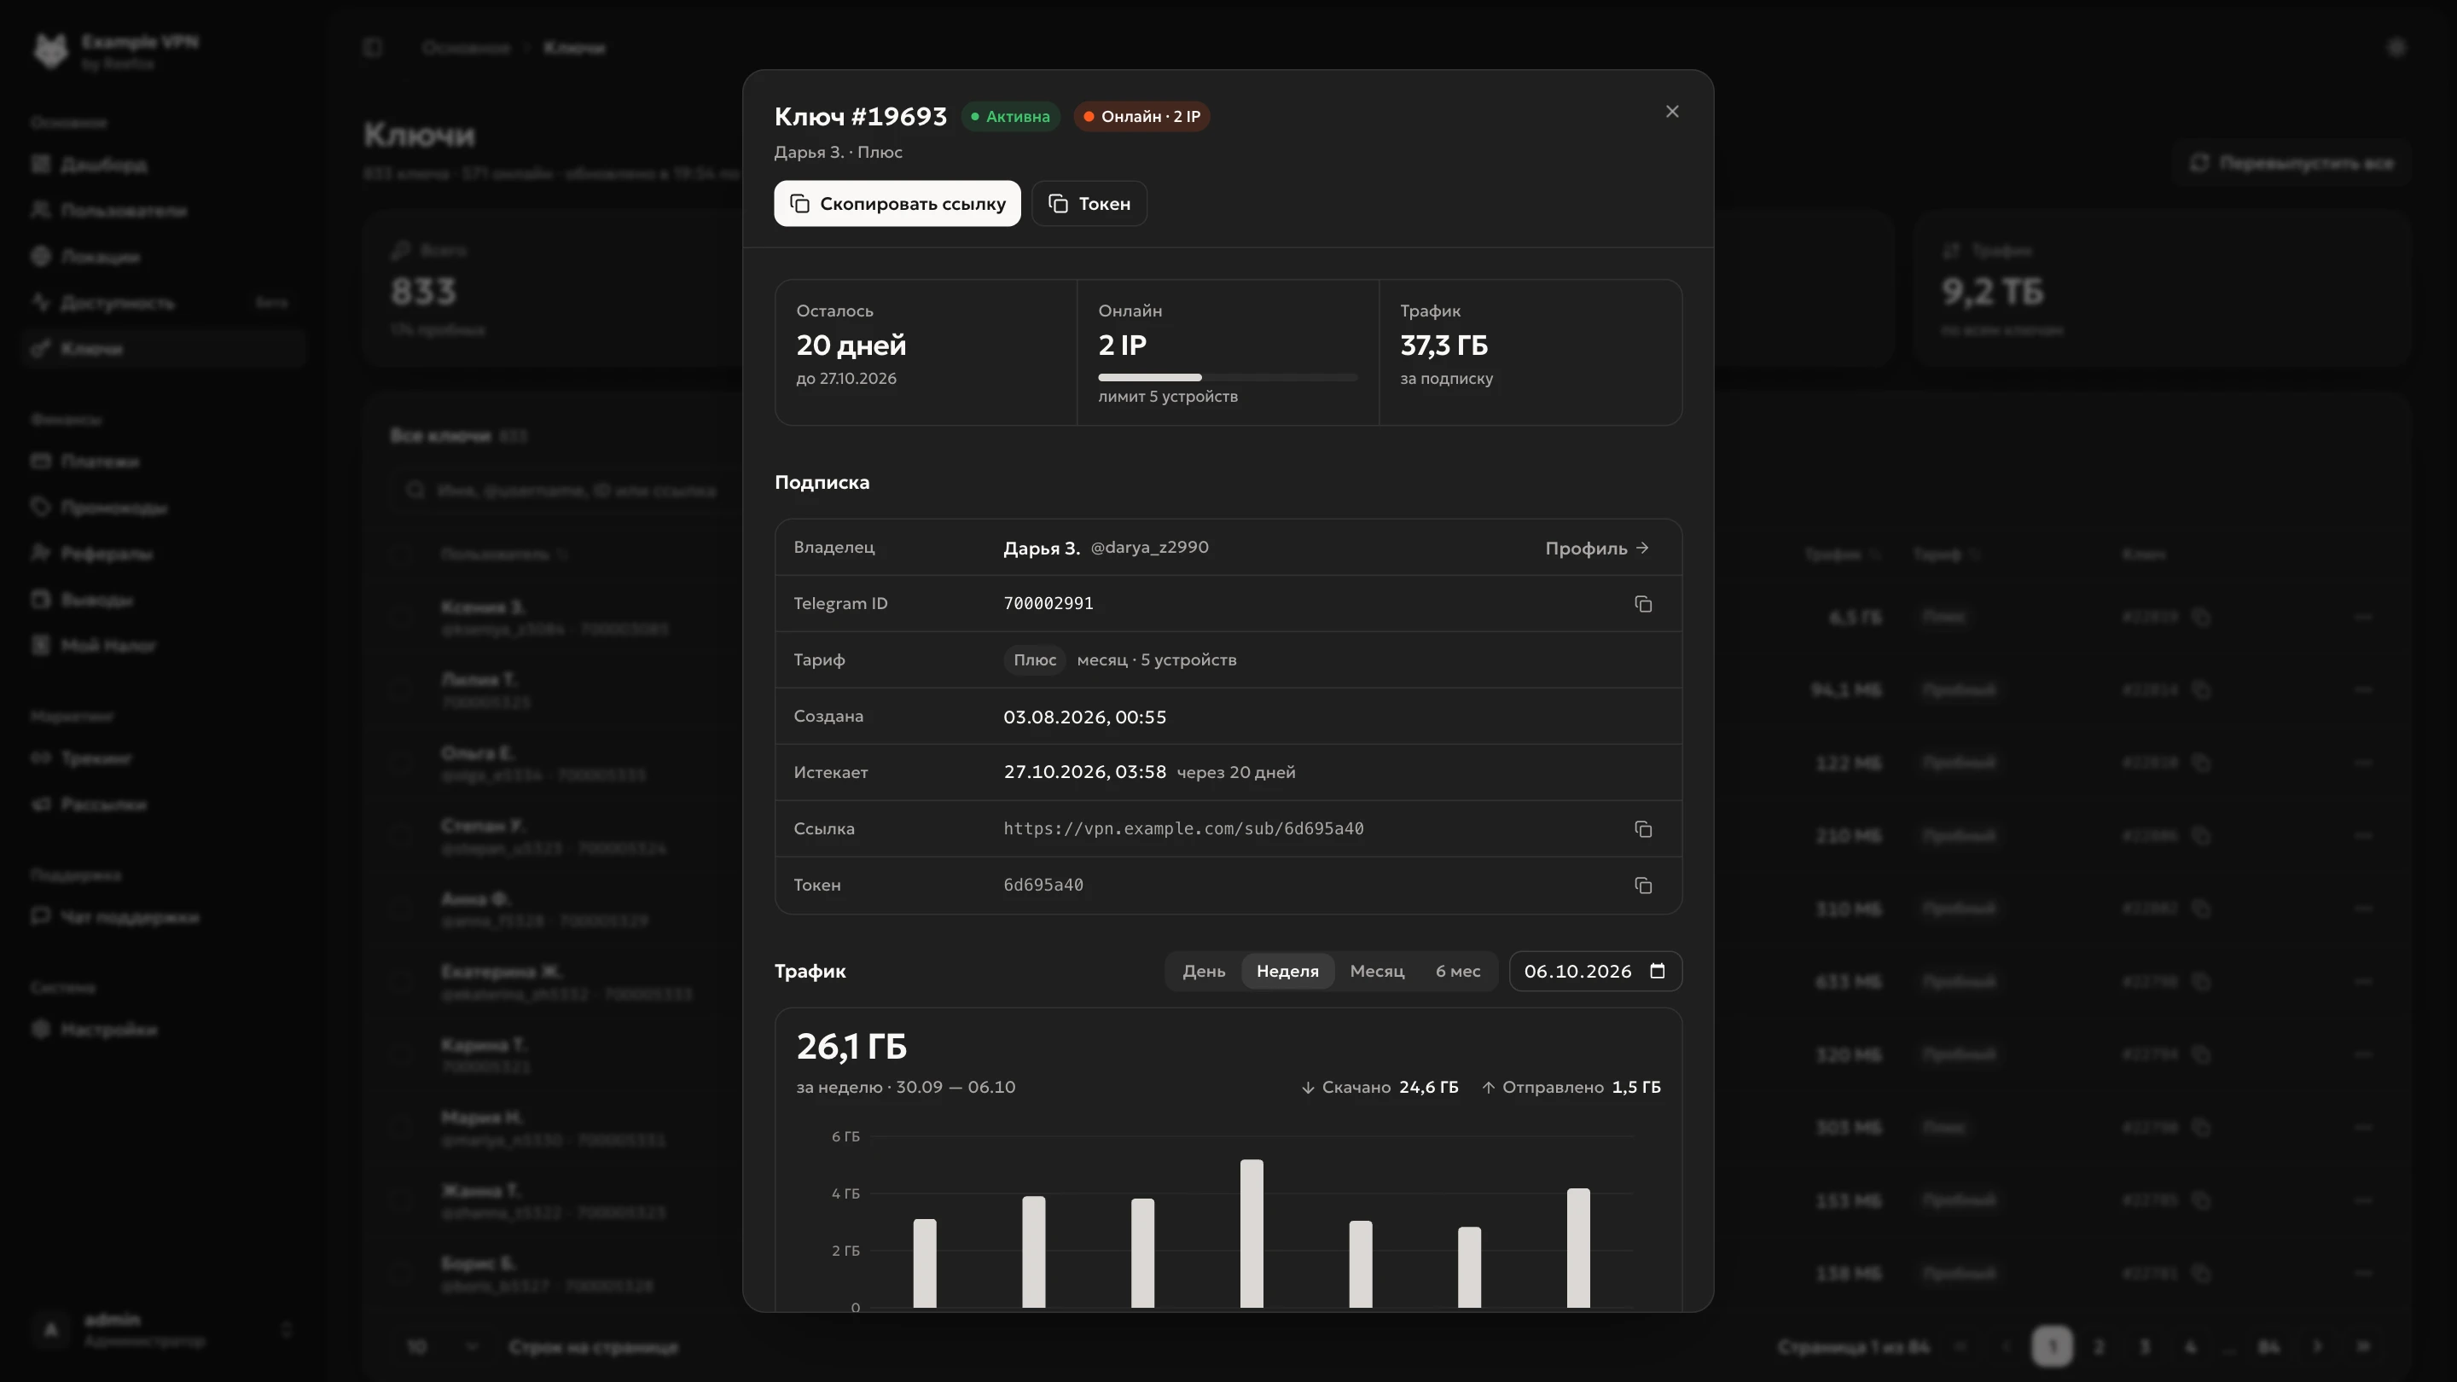2457x1382 pixels.
Task: Click the Токен copy button
Action: tap(1089, 203)
